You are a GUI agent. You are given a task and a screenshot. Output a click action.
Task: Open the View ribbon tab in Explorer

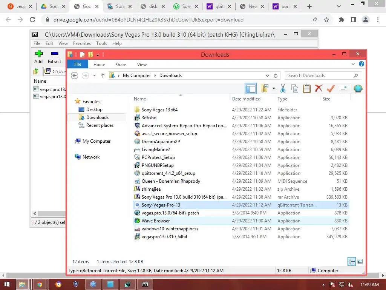pos(142,64)
